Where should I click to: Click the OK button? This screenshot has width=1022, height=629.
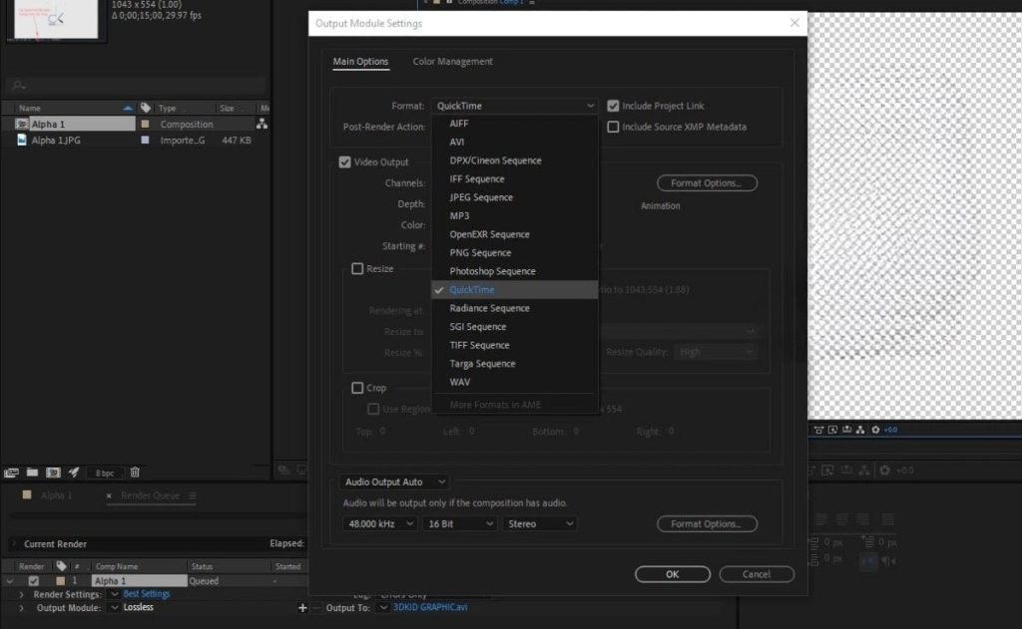click(672, 574)
